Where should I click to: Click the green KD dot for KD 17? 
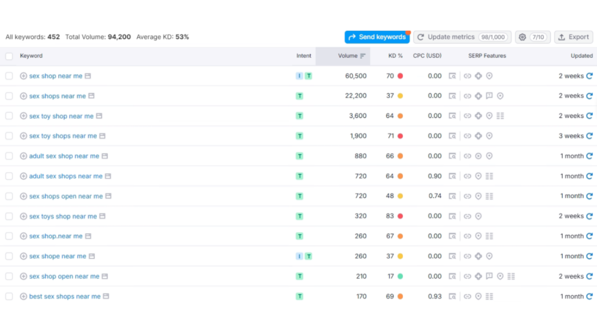[x=400, y=276]
